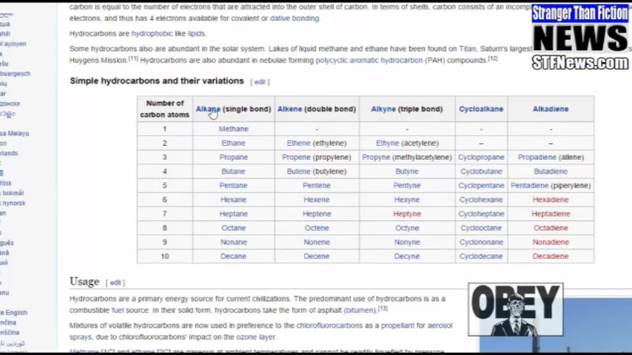632x355 pixels.
Task: Open the lipids link
Action: click(x=196, y=34)
